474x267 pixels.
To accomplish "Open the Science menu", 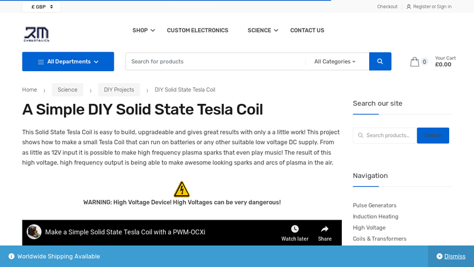I will 262,30.
